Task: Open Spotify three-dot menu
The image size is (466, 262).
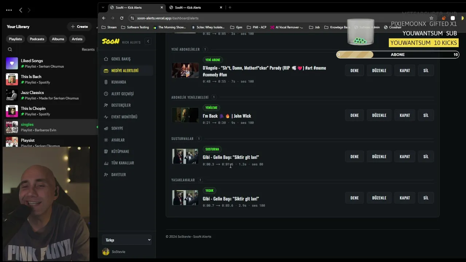Action: point(9,10)
